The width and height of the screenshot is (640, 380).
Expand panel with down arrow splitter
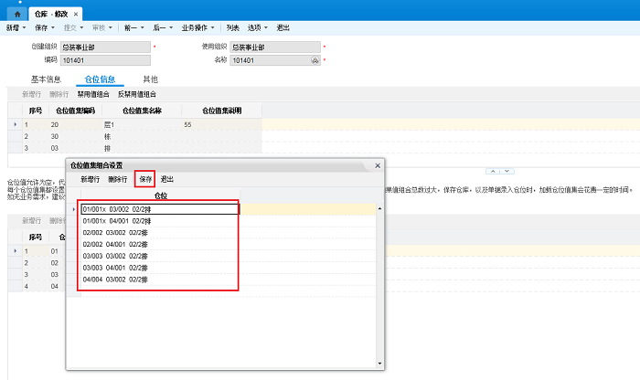[x=507, y=171]
